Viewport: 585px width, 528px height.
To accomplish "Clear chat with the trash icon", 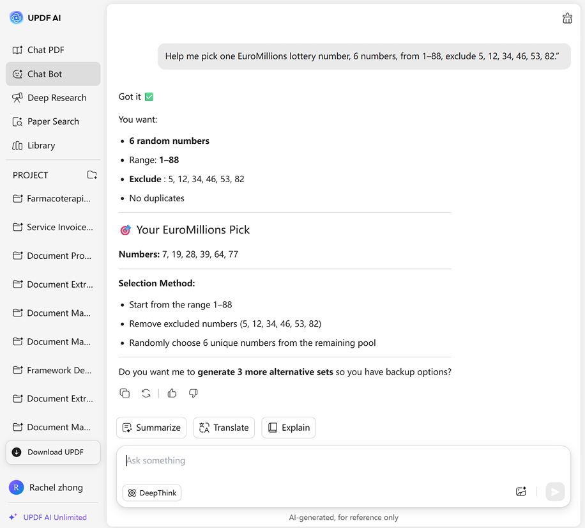I will pyautogui.click(x=567, y=19).
